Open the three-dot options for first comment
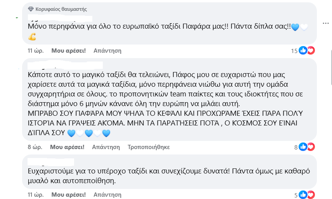Image resolution: width=332 pixels, height=199 pixels. pyautogui.click(x=325, y=23)
